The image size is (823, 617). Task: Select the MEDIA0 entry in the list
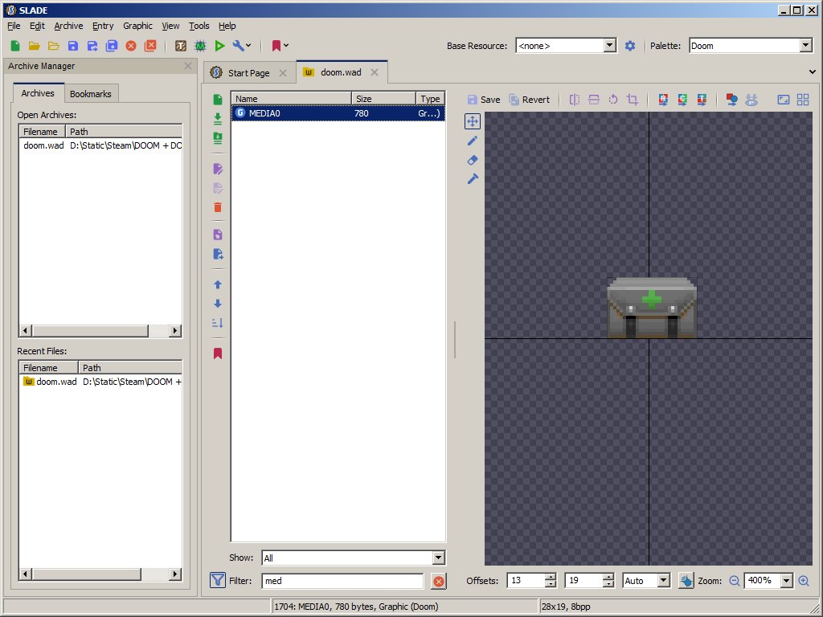tap(338, 112)
